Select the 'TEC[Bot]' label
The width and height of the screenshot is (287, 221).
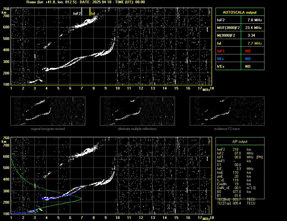point(224,199)
